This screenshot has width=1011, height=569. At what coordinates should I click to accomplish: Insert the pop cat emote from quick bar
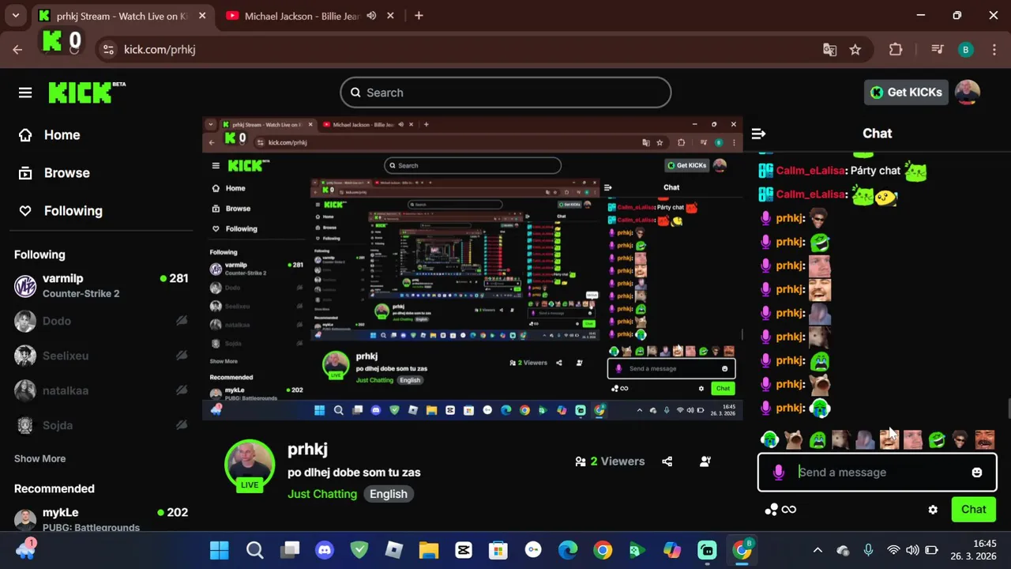pyautogui.click(x=794, y=439)
